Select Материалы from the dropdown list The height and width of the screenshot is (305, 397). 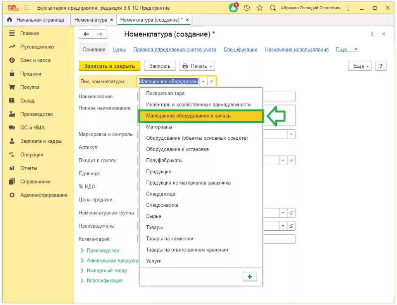pos(159,127)
